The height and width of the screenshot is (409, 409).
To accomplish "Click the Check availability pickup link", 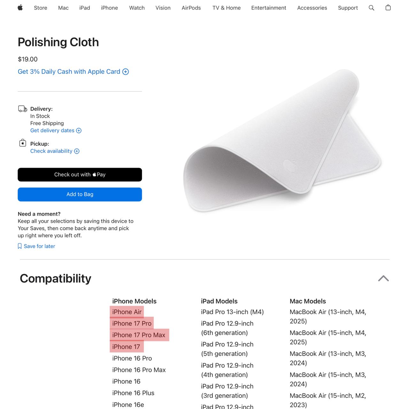I will click(51, 151).
